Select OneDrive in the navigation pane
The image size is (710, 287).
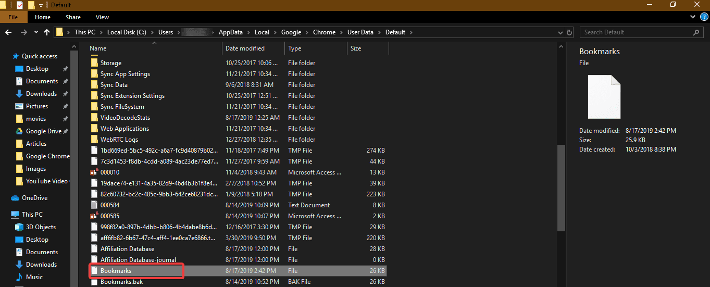(x=34, y=198)
